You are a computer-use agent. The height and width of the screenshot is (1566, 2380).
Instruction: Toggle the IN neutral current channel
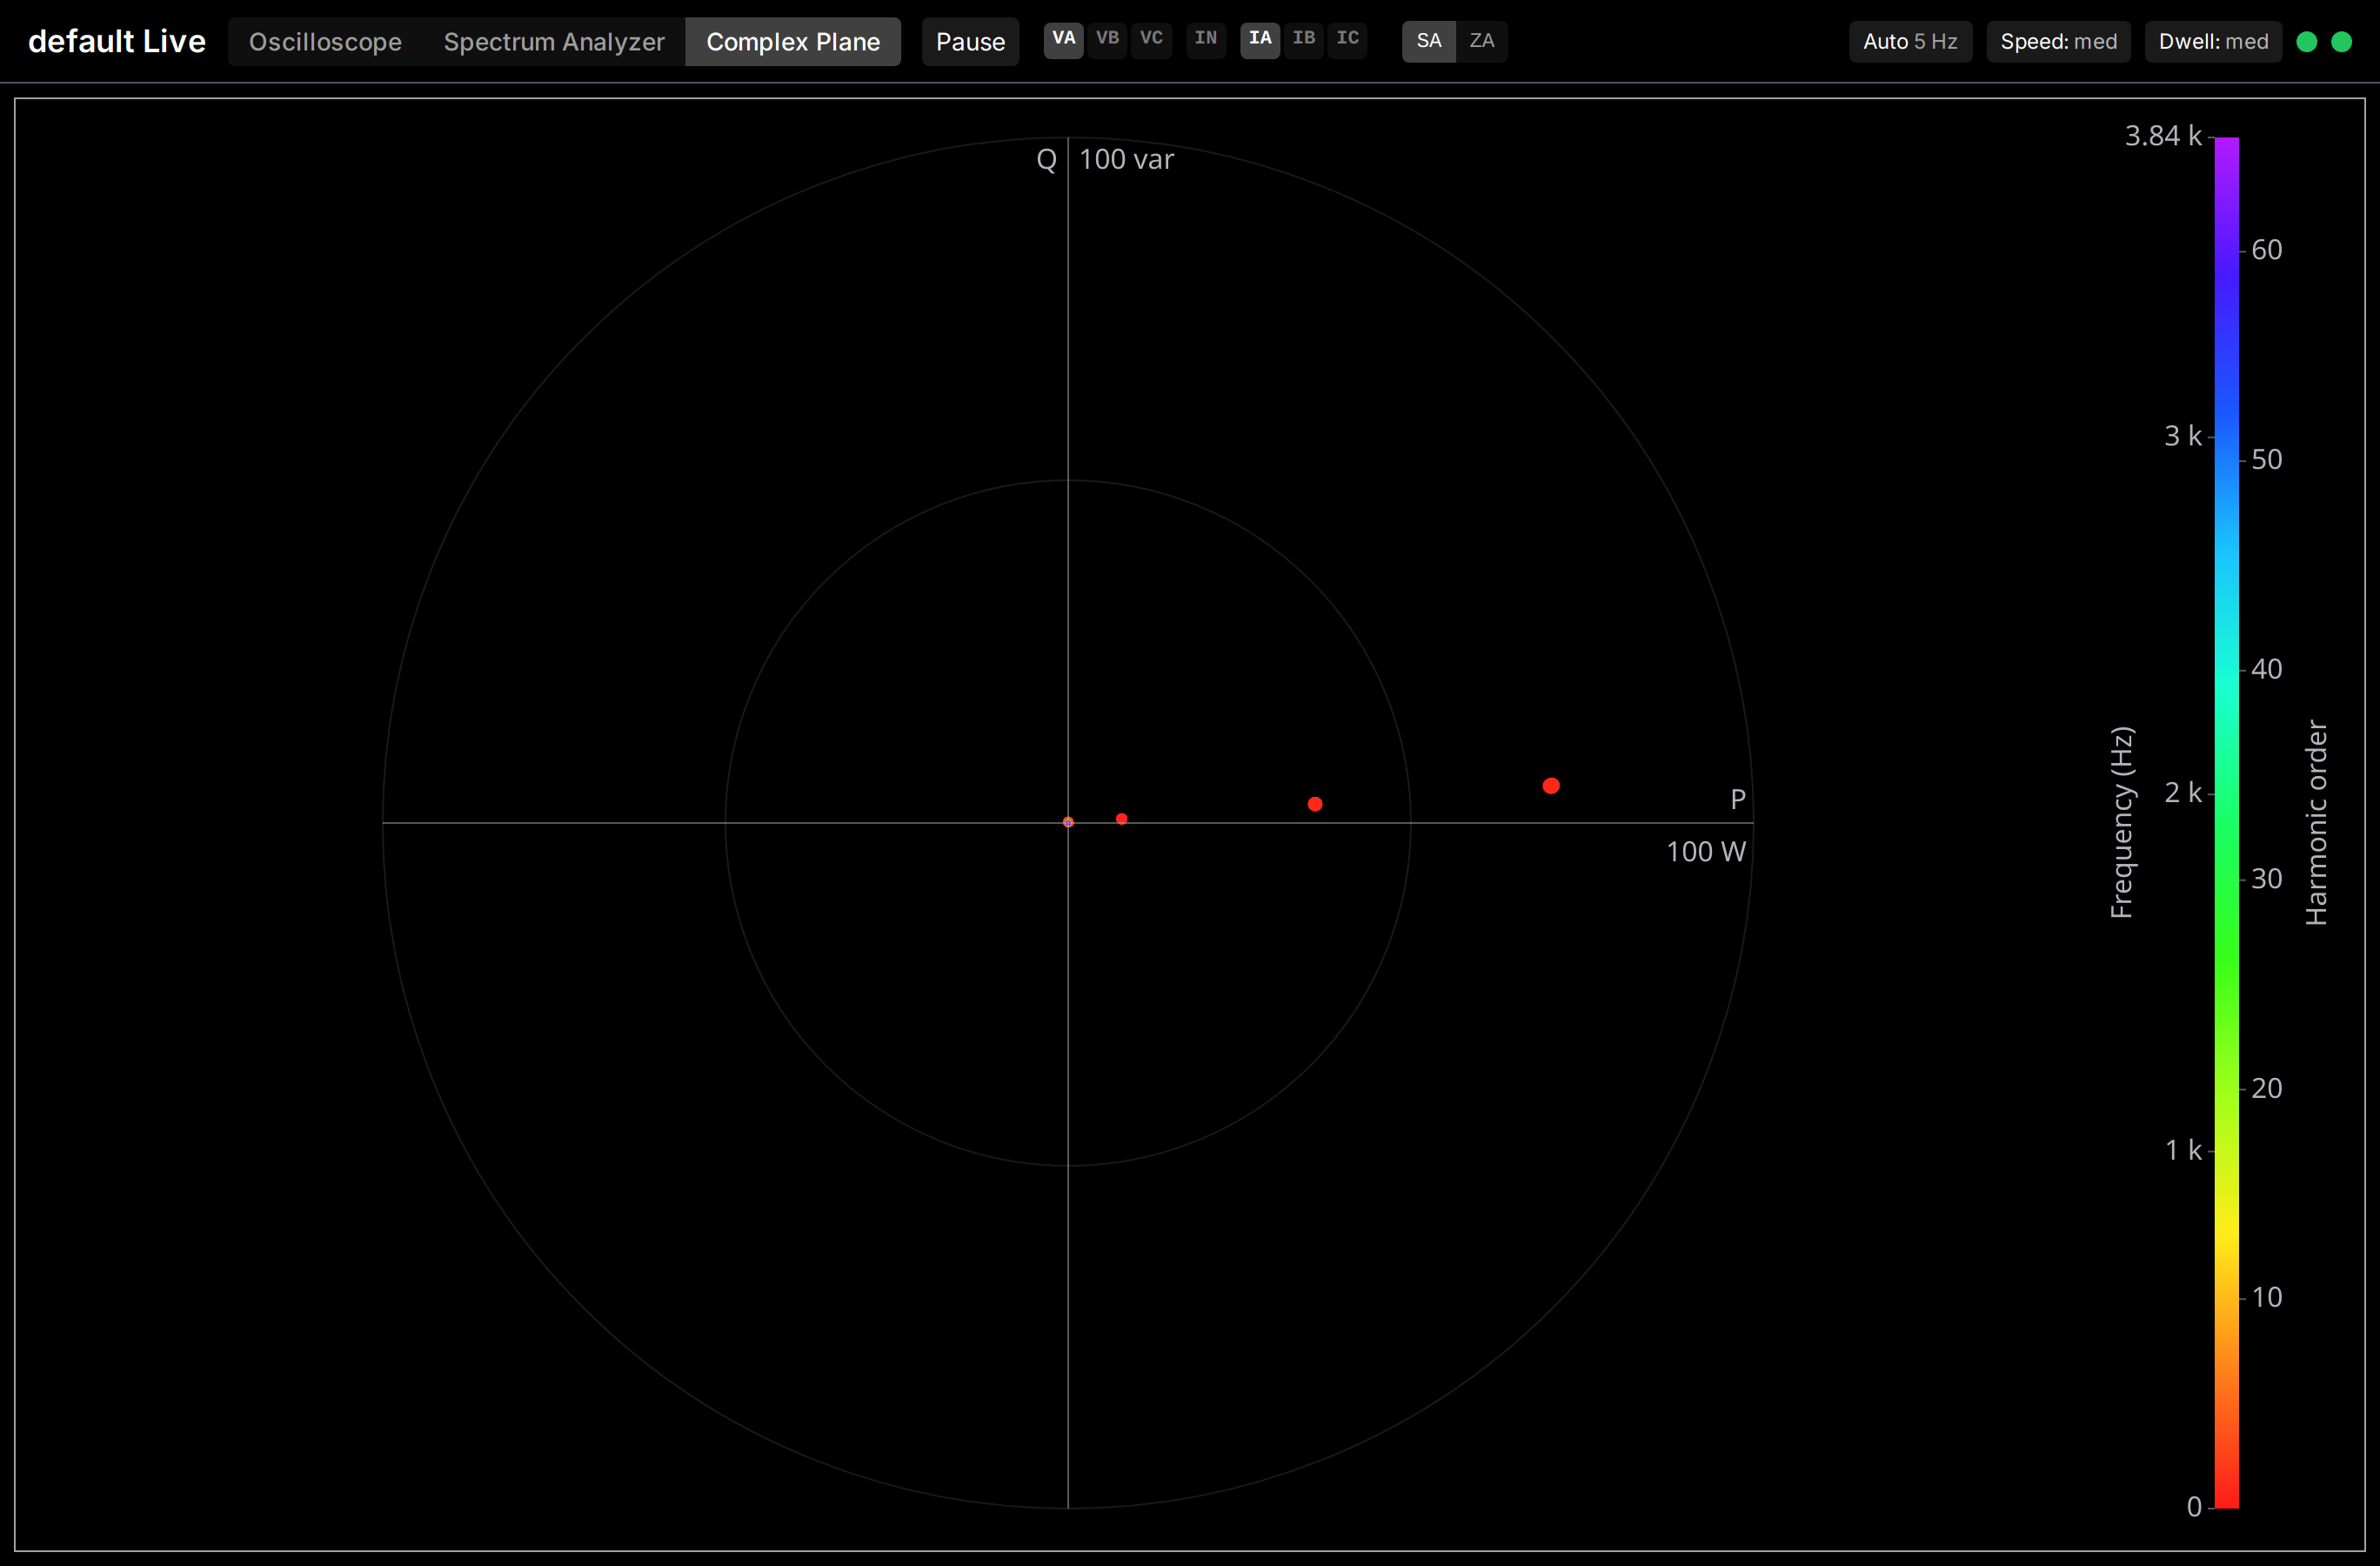(x=1206, y=40)
